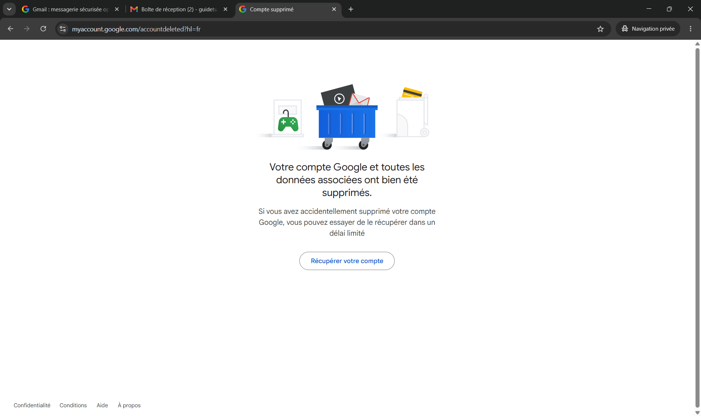The width and height of the screenshot is (701, 416).
Task: Restore down the browser window
Action: tap(669, 9)
